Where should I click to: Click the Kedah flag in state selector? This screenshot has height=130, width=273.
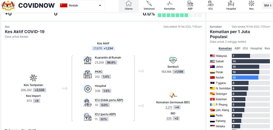[x=64, y=5]
